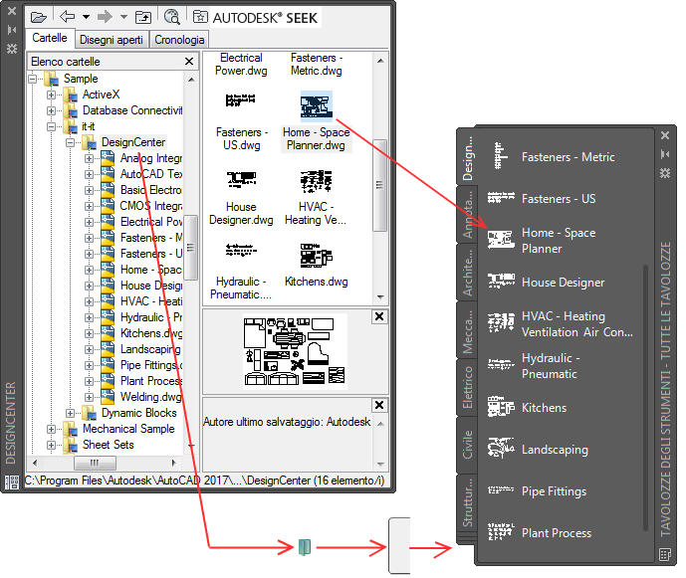Open the Back history dropdown arrow

[x=87, y=17]
